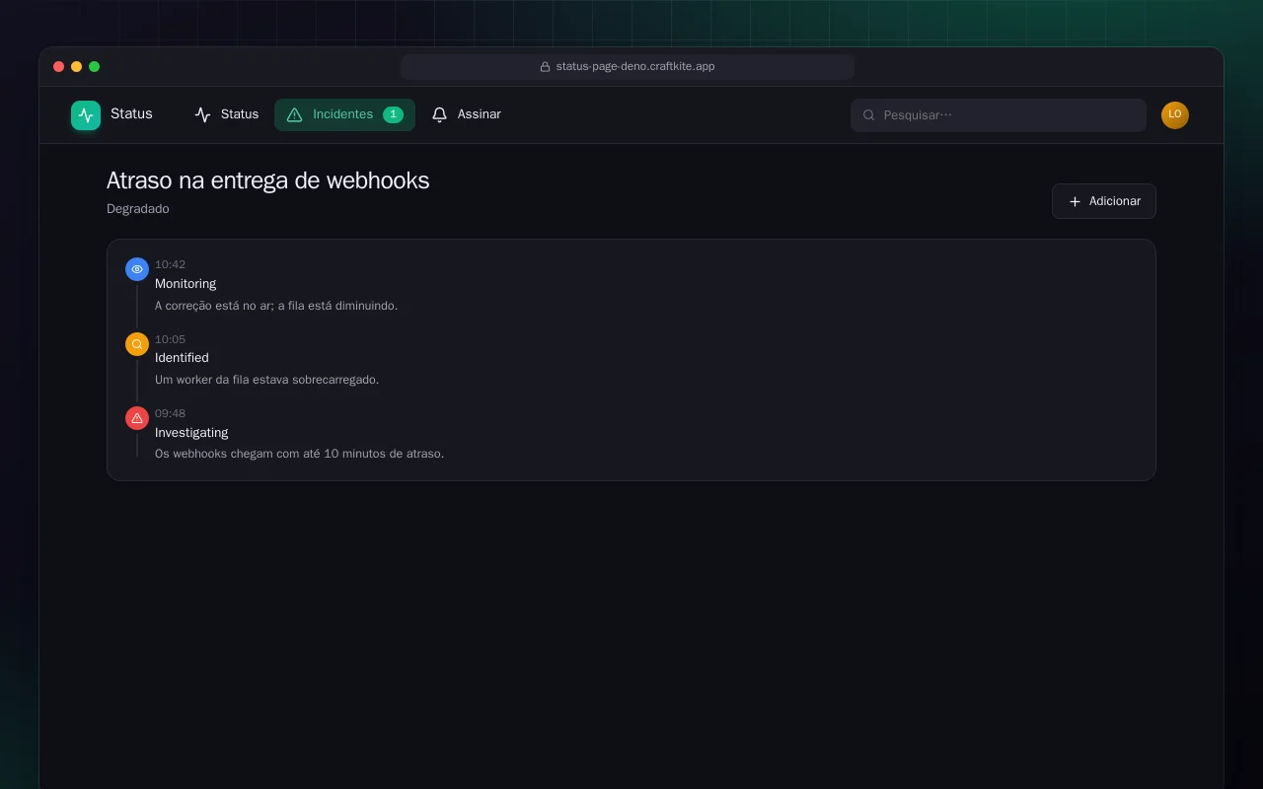Open the Incidentes tab
Screen dimensions: 1263x789
pyautogui.click(x=344, y=114)
